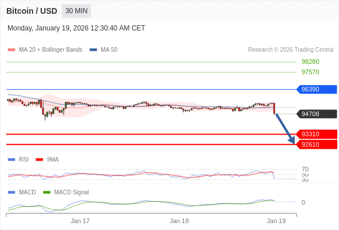The width and height of the screenshot is (339, 230).
Task: Click the latest large red candlestick
Action: tap(274, 109)
